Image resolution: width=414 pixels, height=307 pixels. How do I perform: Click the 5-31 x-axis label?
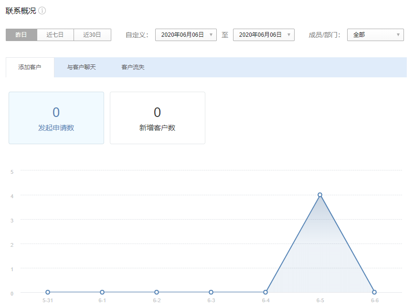pos(48,300)
